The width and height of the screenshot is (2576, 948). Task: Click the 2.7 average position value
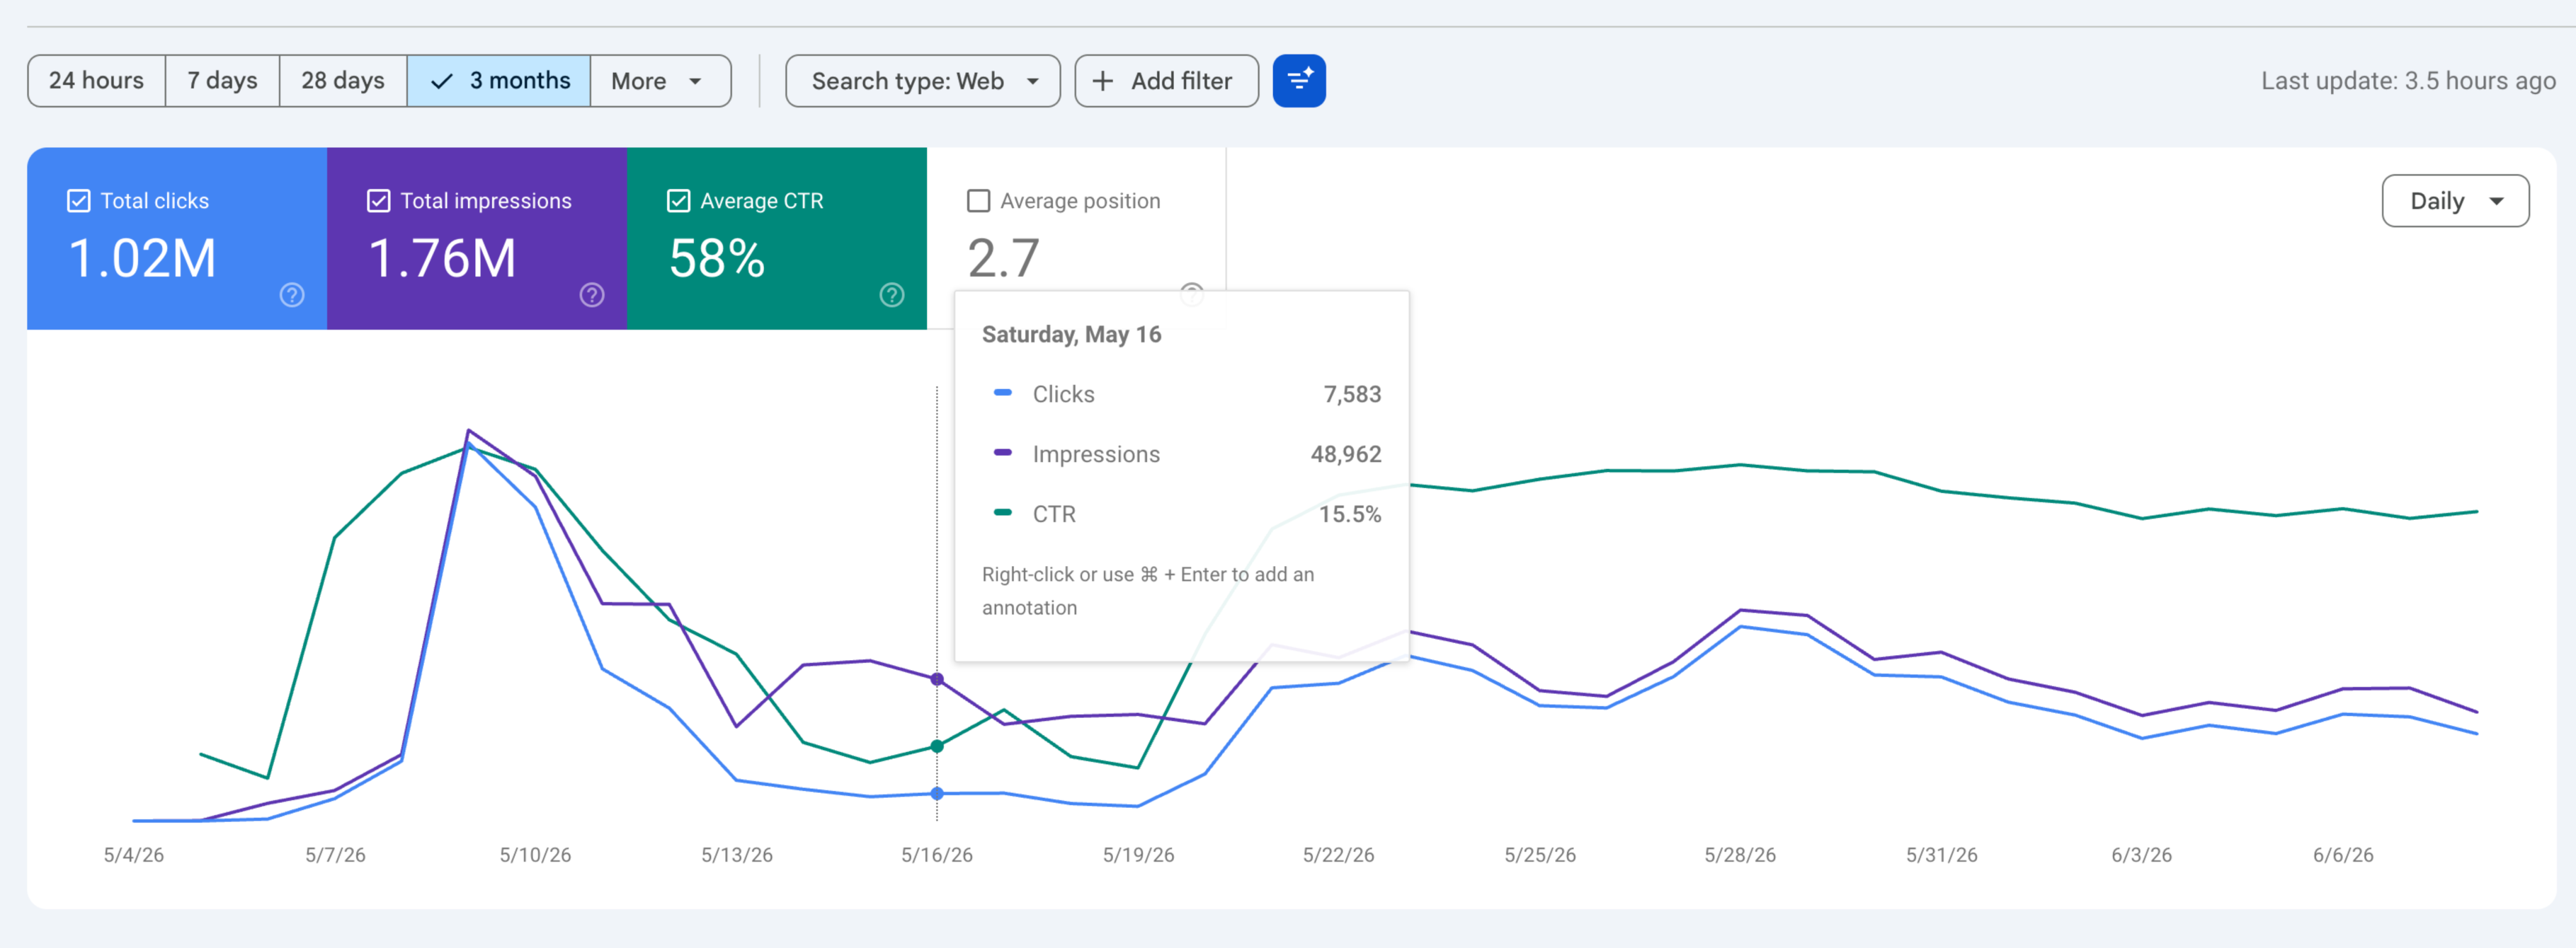coord(1003,258)
